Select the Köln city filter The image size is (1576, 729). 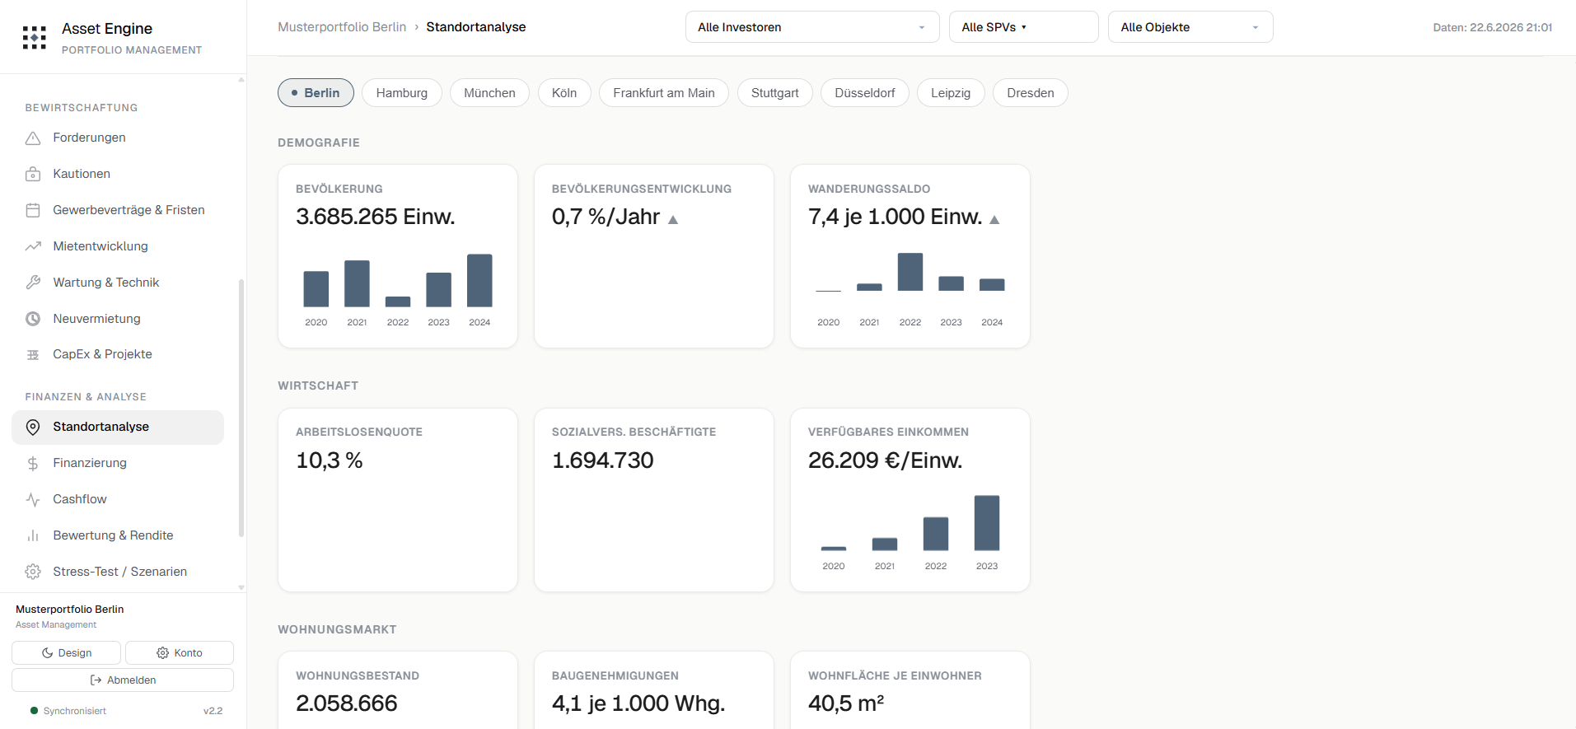[x=564, y=93]
